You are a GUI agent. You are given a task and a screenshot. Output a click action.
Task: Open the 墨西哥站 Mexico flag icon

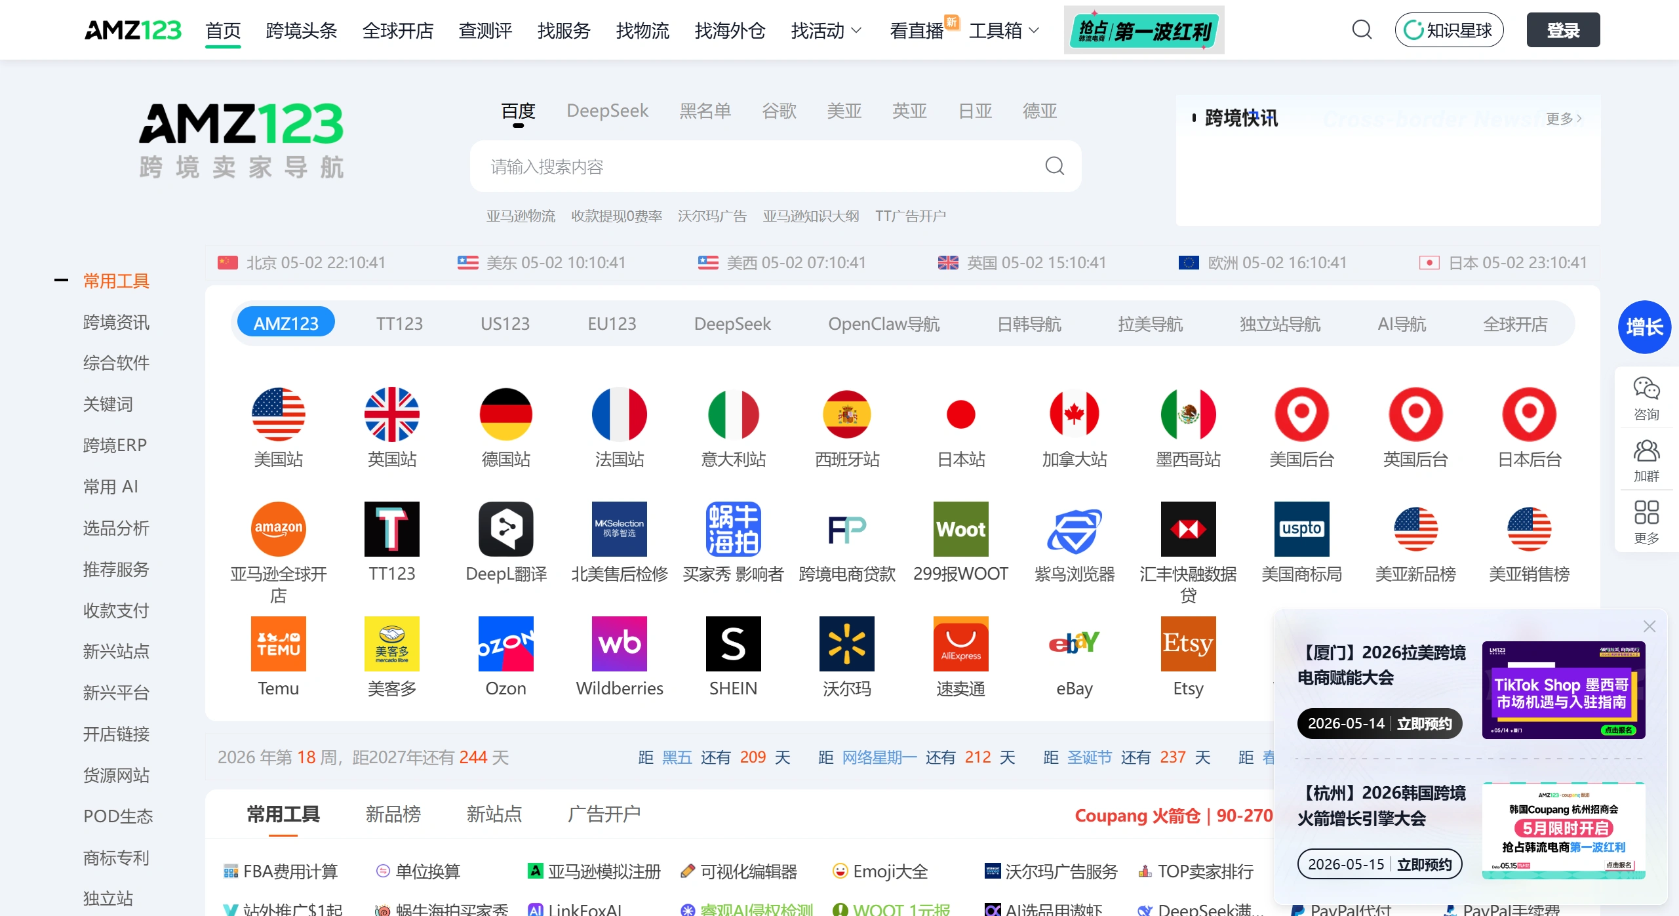point(1188,414)
